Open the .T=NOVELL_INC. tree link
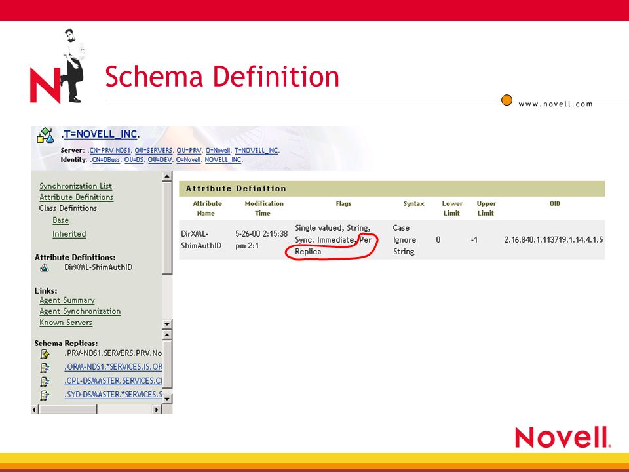Viewport: 629px width, 472px height. pos(100,134)
